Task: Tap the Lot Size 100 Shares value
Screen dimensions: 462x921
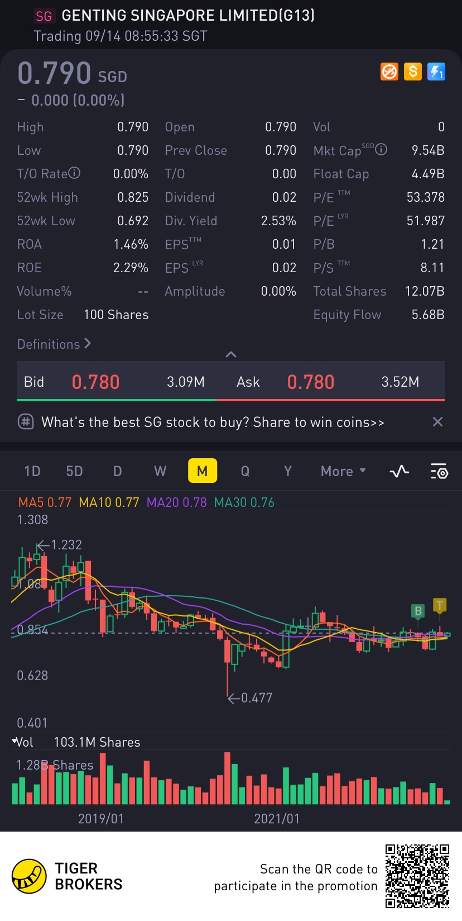Action: click(116, 315)
